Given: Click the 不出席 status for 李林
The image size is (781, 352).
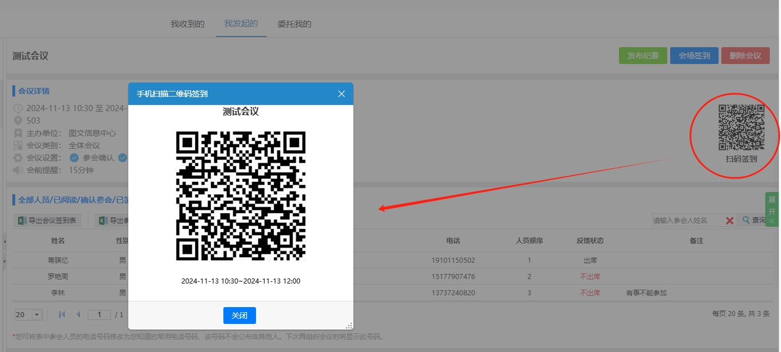Looking at the screenshot, I should pyautogui.click(x=590, y=293).
